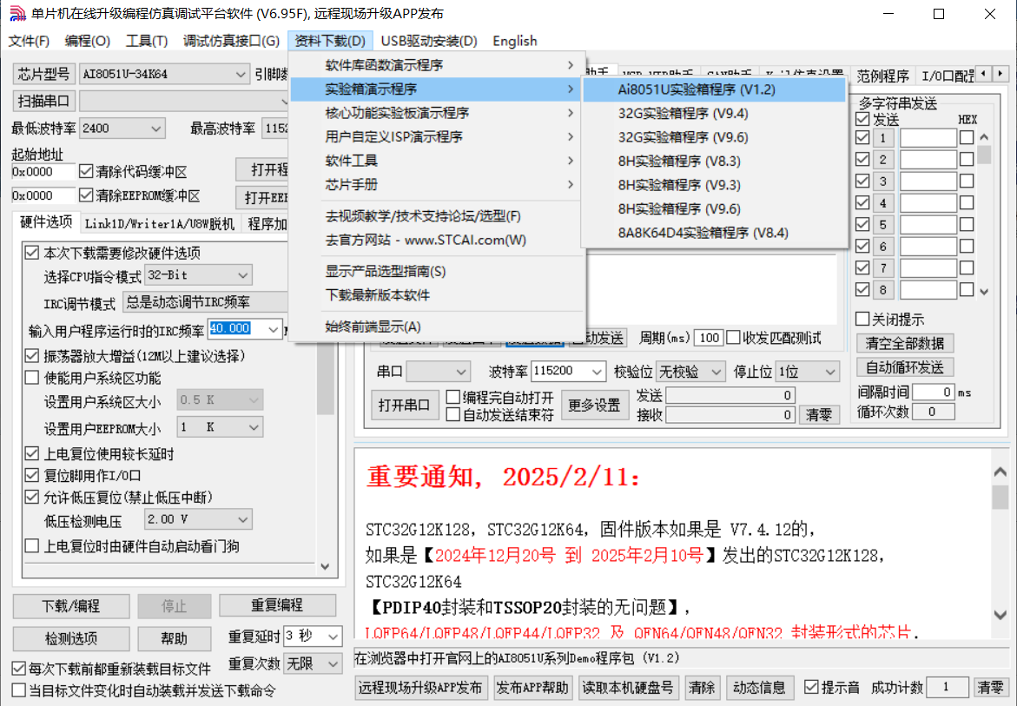Click multi-string row 1 text field
Viewport: 1017px width, 706px height.
928,137
